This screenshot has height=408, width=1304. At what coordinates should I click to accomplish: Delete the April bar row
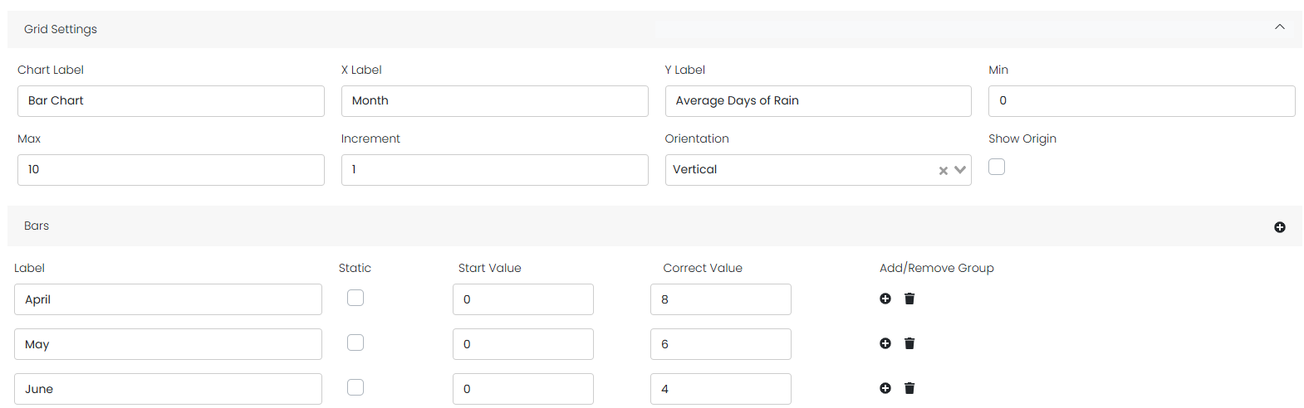[909, 299]
